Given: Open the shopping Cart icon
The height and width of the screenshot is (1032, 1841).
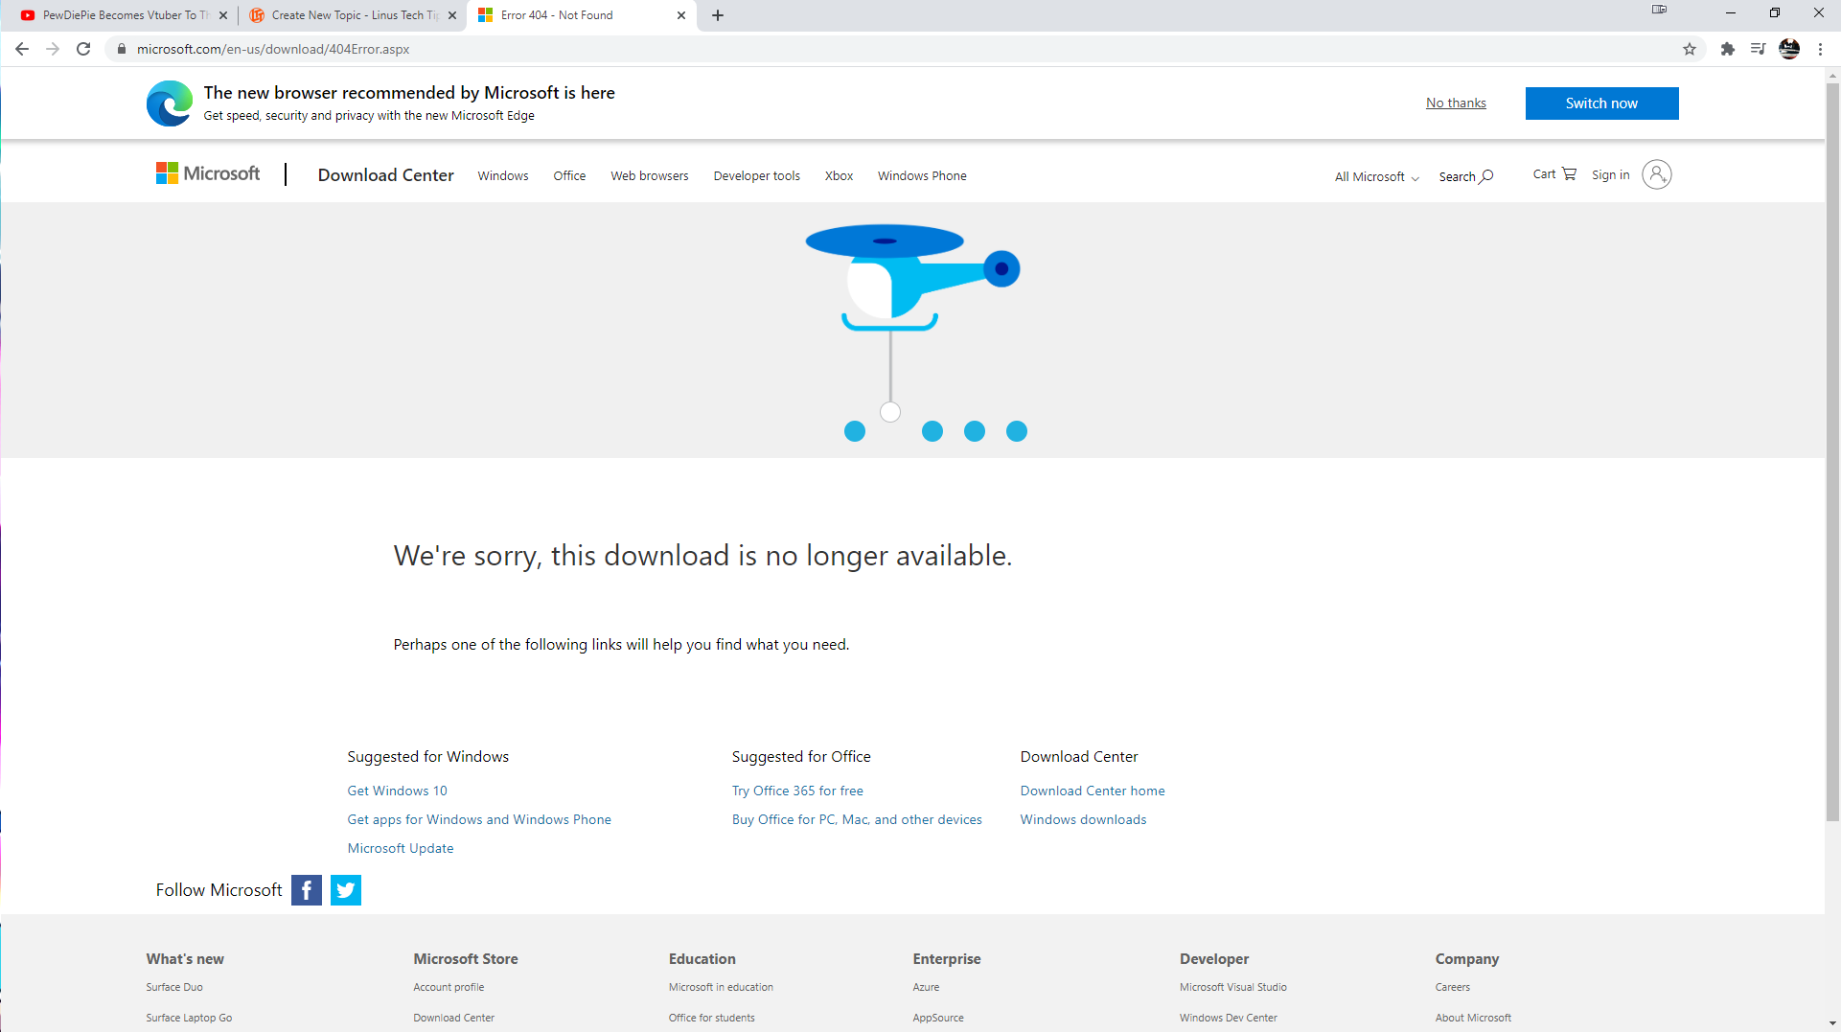Looking at the screenshot, I should (1569, 173).
